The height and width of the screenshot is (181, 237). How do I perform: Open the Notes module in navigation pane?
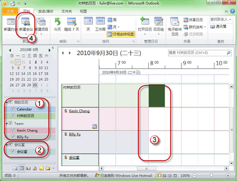[x=41, y=168]
